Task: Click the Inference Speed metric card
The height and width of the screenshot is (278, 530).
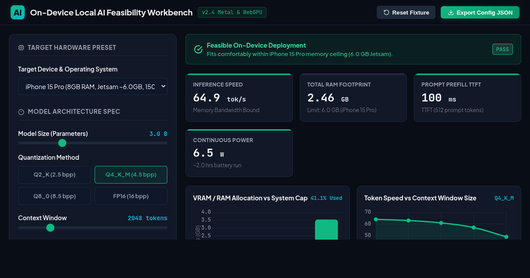Action: pos(239,98)
